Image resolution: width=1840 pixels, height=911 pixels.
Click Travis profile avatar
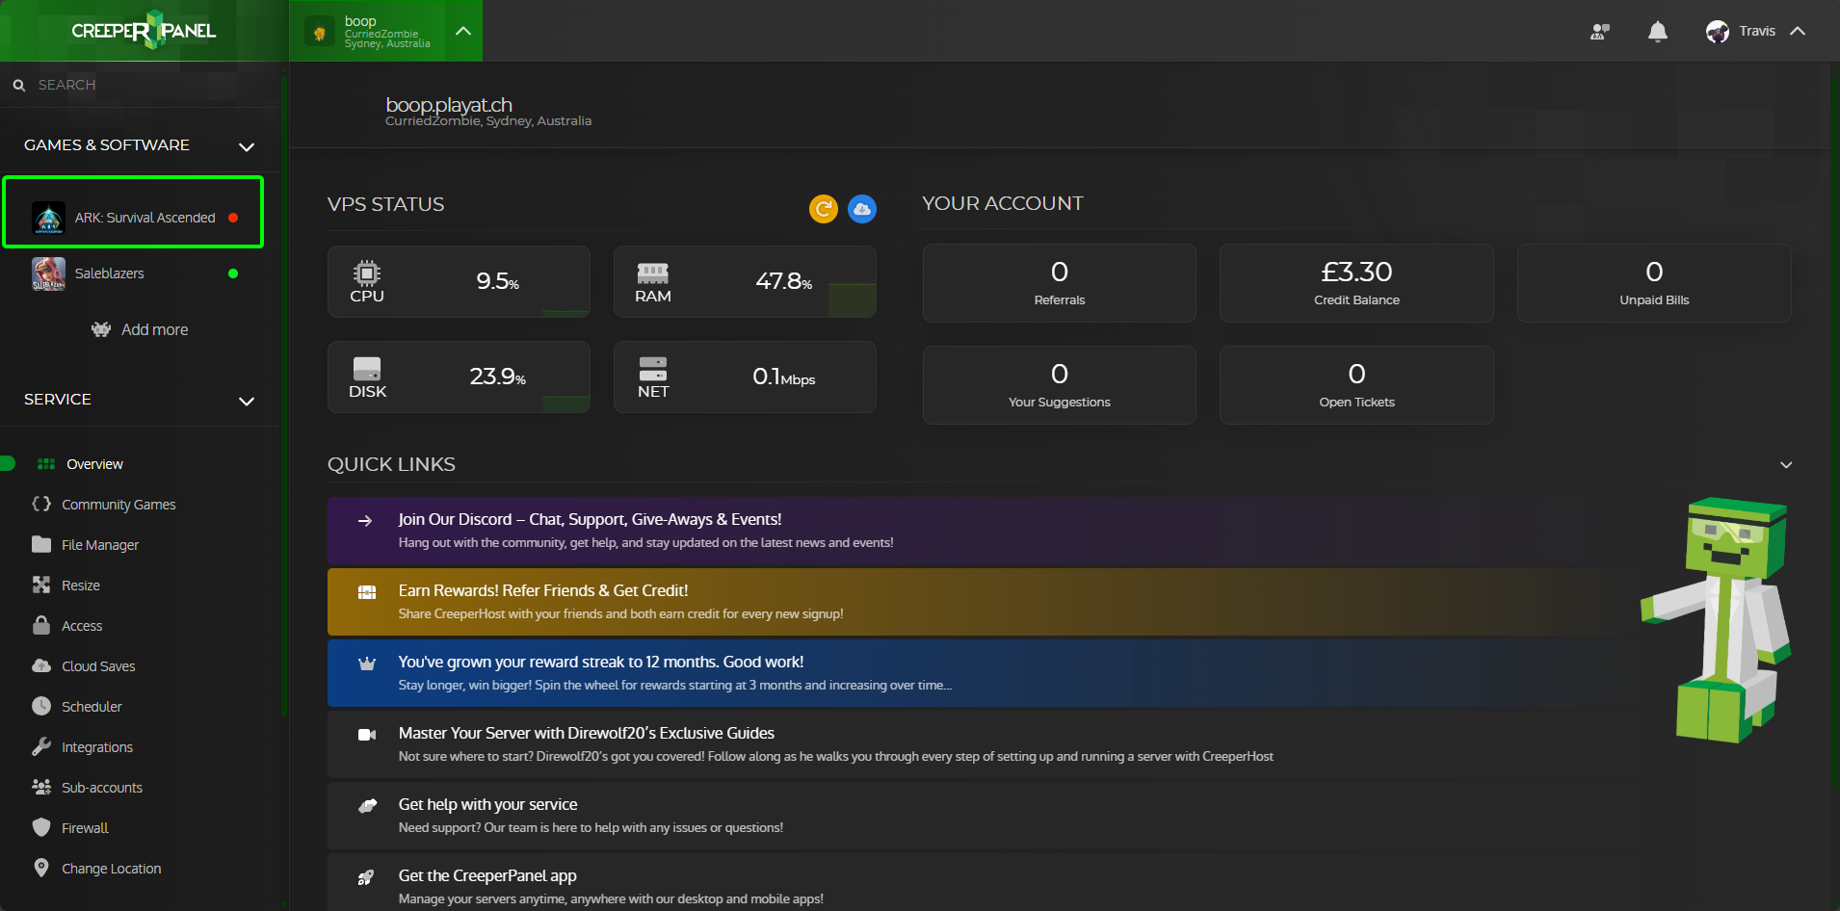[x=1717, y=32]
